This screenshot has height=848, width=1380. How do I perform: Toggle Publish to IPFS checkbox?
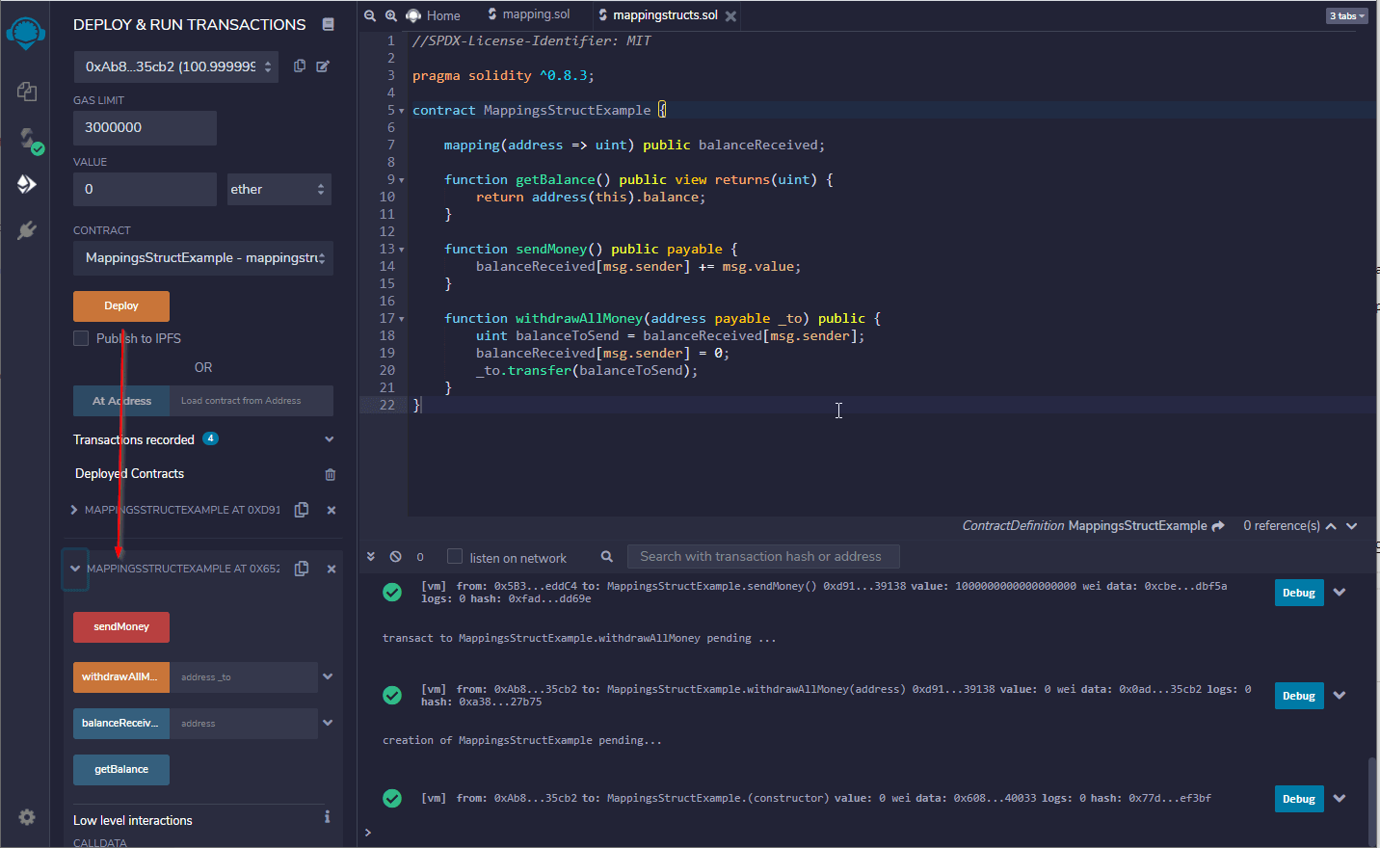click(81, 338)
